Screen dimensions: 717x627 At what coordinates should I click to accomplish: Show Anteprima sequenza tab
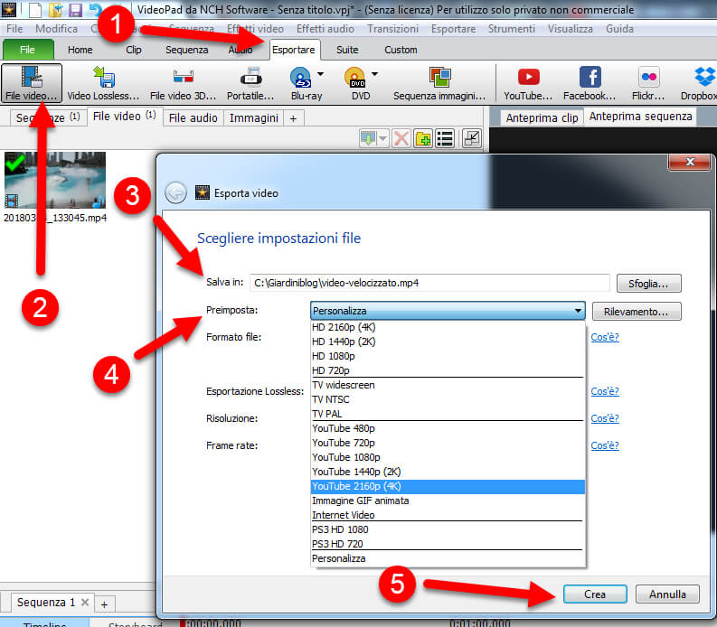[x=640, y=117]
